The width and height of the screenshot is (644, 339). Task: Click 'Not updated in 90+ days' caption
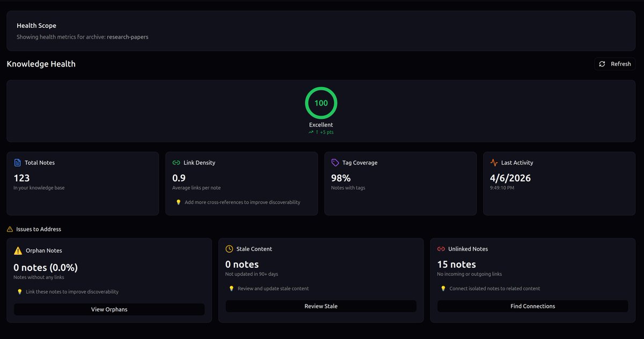tap(252, 274)
